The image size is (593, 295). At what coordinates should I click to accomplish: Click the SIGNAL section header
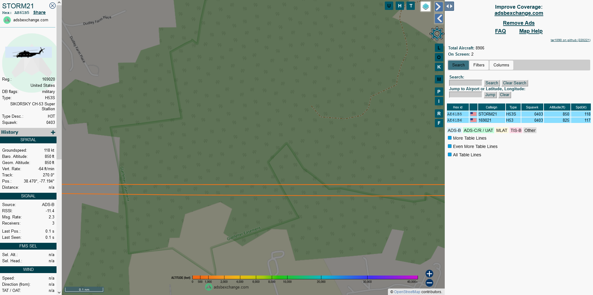(x=28, y=196)
